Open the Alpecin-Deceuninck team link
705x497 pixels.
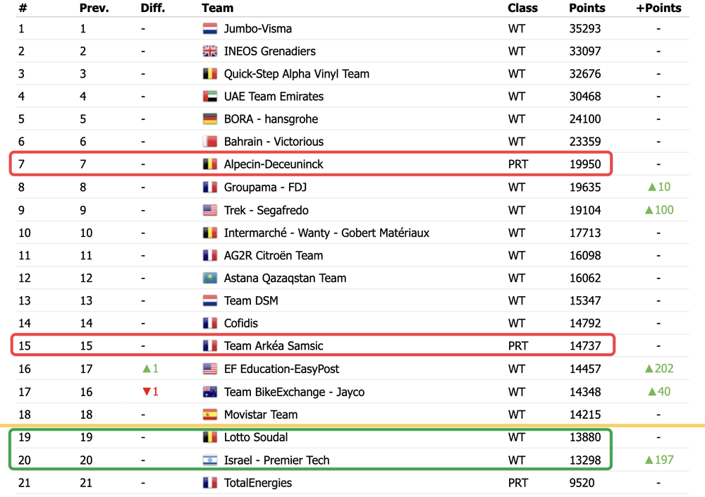tap(274, 164)
